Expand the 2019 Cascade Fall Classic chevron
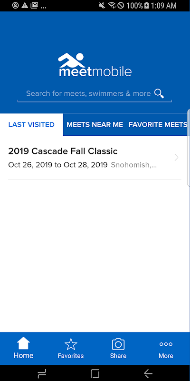Screen dimensions: 190x381 [176, 158]
